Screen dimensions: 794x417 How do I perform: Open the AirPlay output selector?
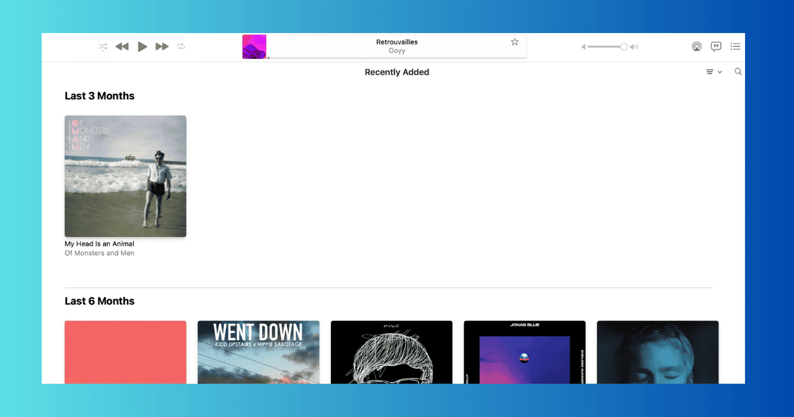tap(696, 47)
